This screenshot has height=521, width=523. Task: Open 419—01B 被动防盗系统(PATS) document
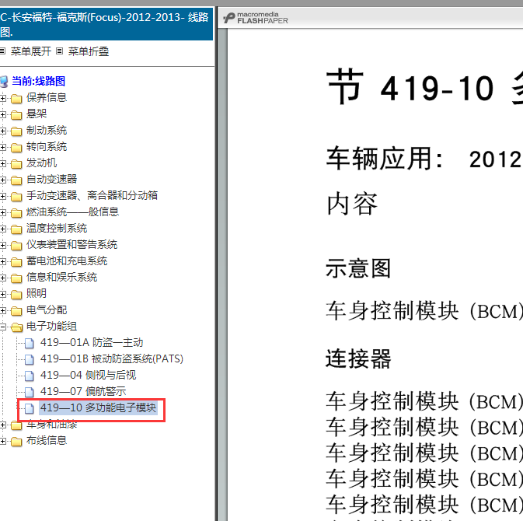[x=111, y=358]
